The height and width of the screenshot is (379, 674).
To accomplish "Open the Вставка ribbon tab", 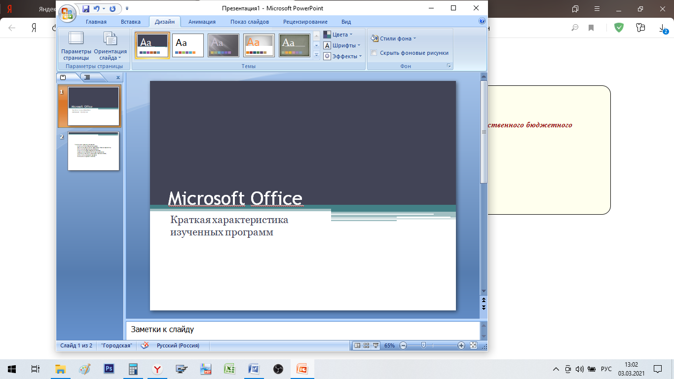I will 131,22.
